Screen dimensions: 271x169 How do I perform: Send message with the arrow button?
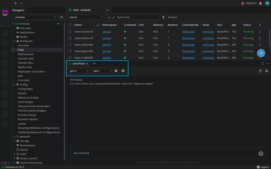click(x=261, y=154)
